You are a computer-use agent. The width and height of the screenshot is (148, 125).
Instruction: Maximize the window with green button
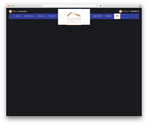(13, 6)
